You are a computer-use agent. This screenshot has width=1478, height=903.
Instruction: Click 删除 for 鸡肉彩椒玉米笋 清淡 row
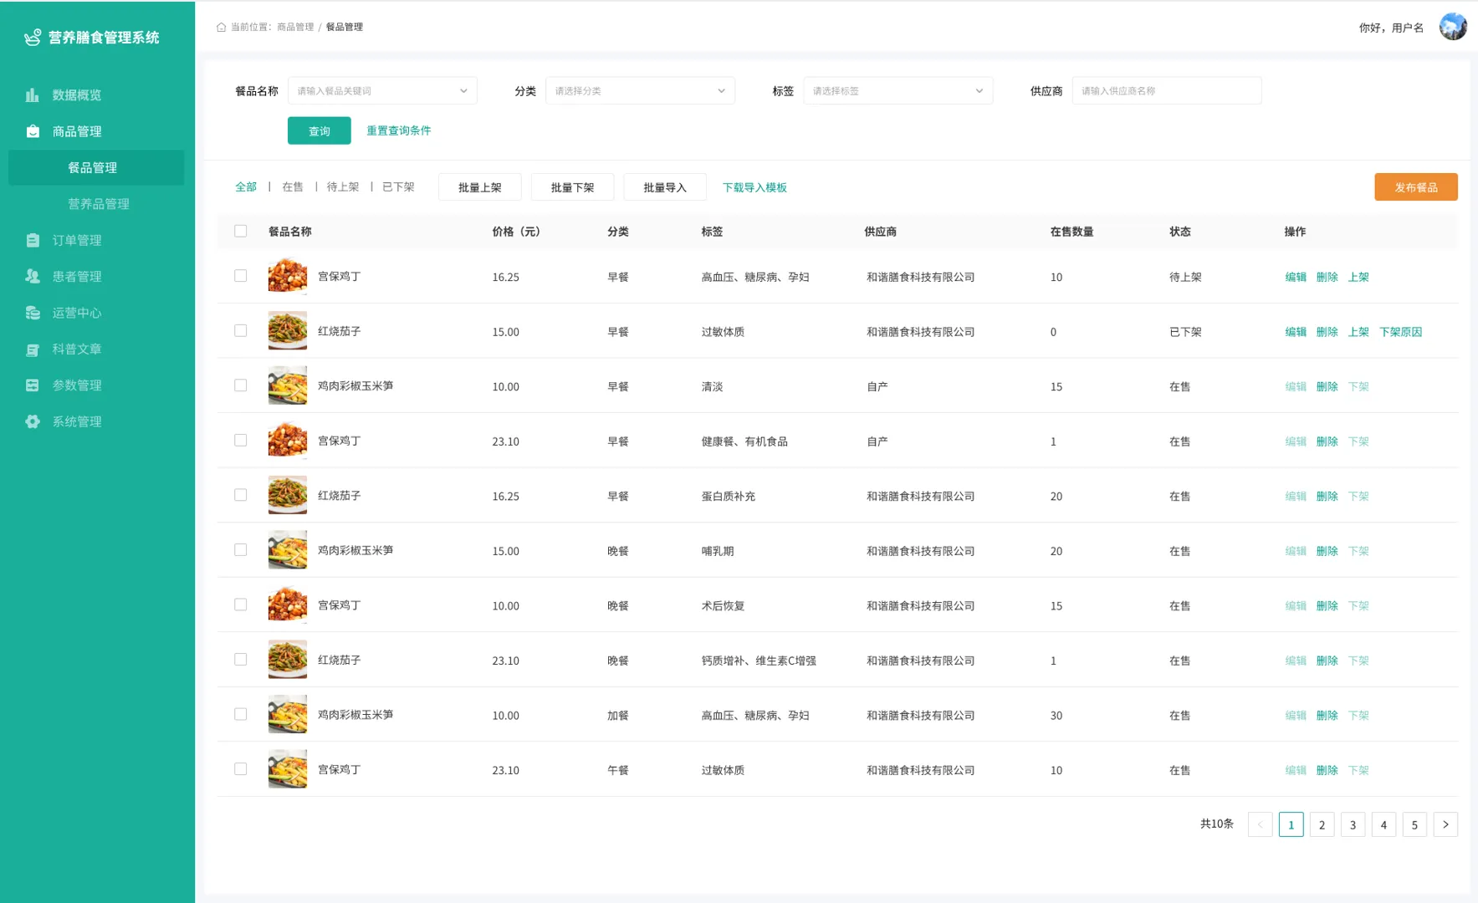[1327, 386]
